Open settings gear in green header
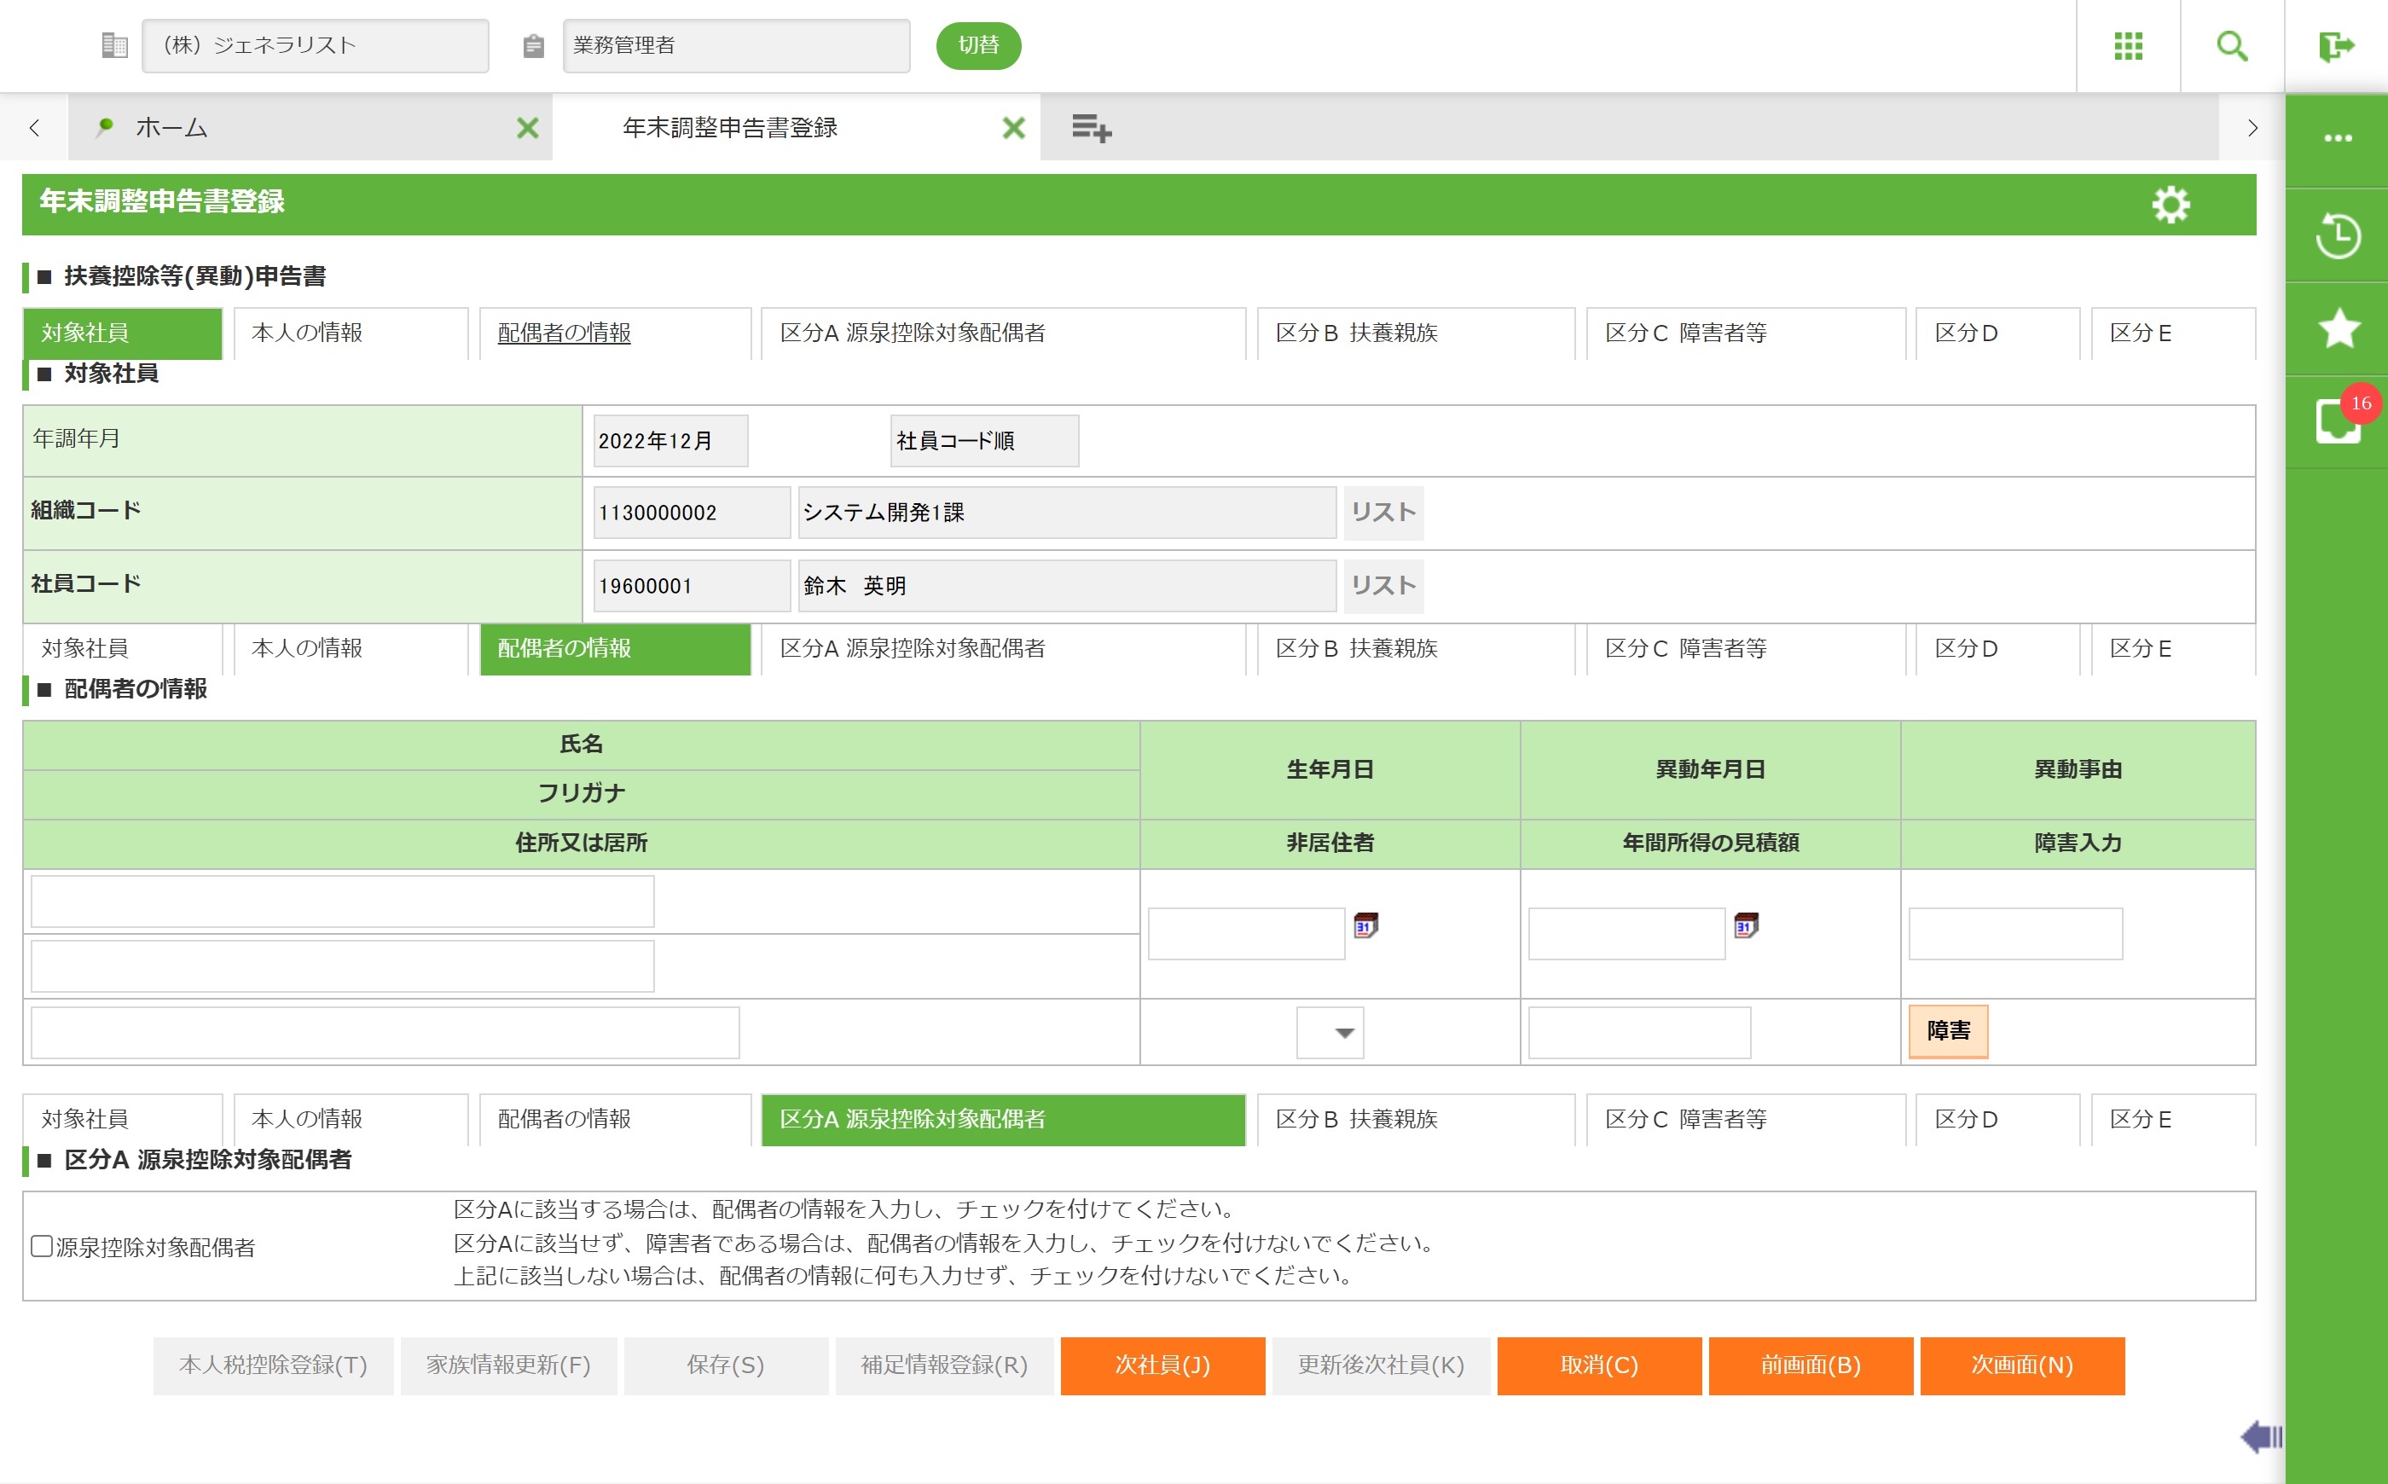This screenshot has height=1484, width=2388. 2171,204
